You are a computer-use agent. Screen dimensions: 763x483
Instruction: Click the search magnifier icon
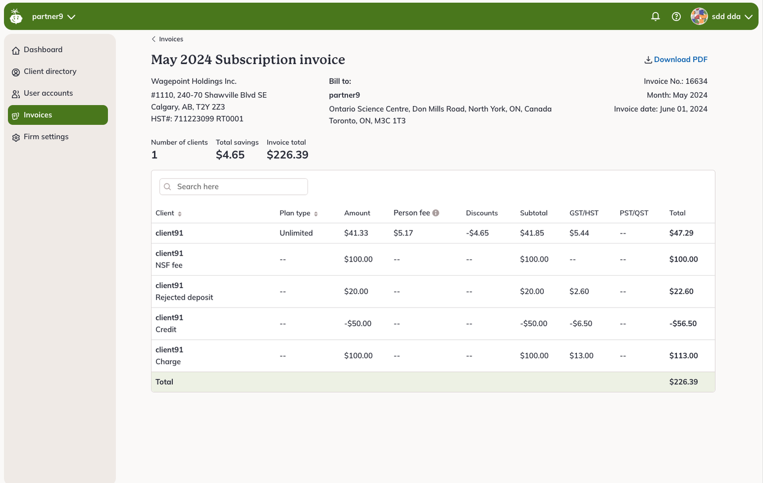(x=168, y=186)
